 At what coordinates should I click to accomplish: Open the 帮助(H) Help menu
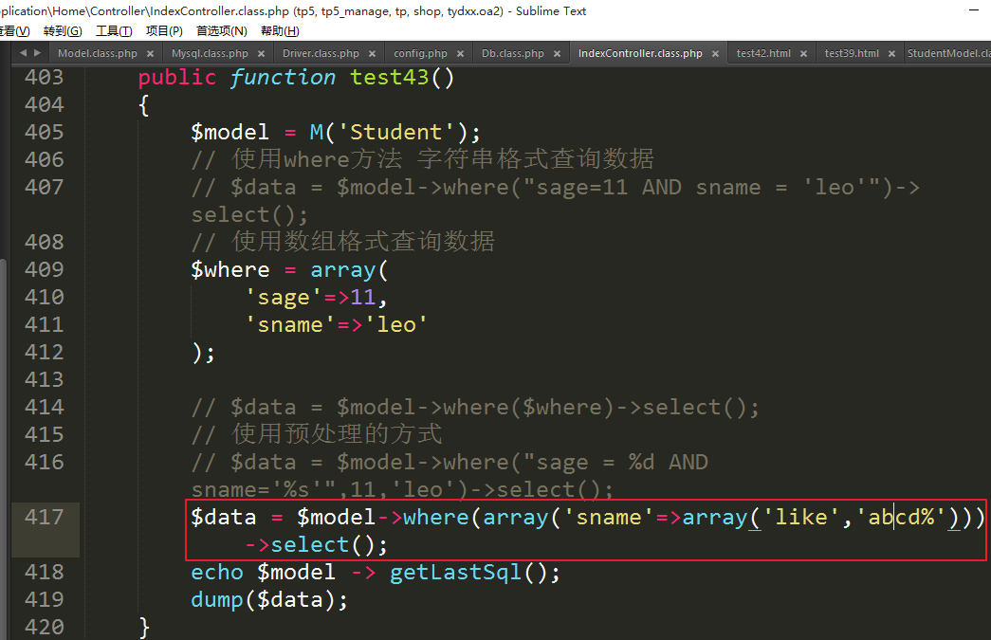[x=280, y=31]
